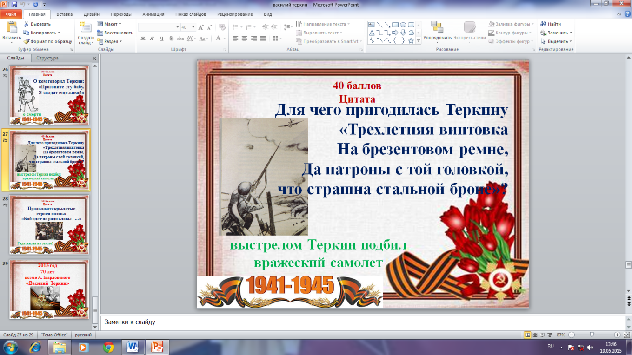Image resolution: width=632 pixels, height=355 pixels.
Task: Click zoom slider handle
Action: [592, 335]
